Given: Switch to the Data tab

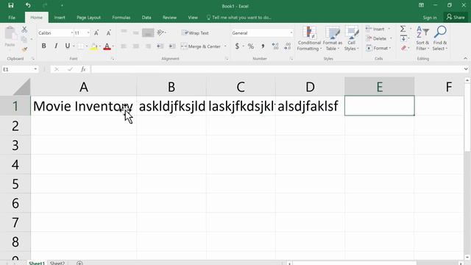Looking at the screenshot, I should [x=146, y=18].
